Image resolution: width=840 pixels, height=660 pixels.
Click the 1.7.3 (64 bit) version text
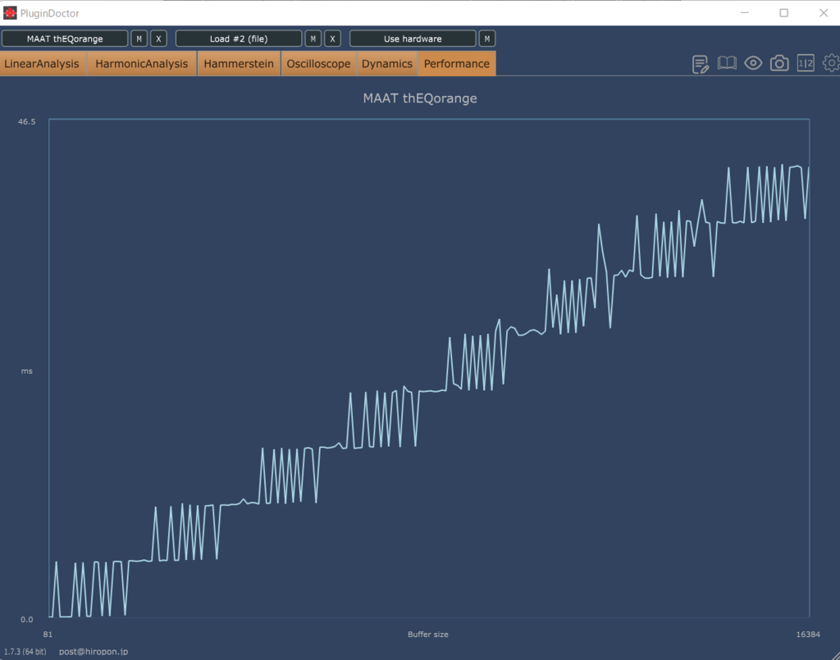(x=25, y=652)
